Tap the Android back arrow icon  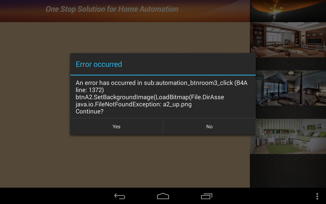click(x=120, y=196)
